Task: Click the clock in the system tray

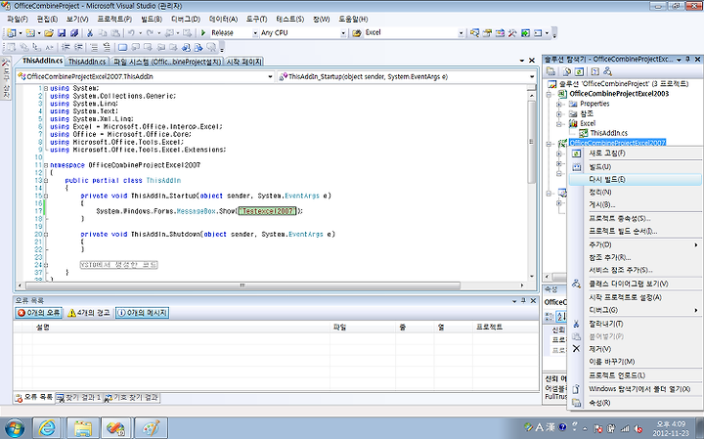Action: 671,428
